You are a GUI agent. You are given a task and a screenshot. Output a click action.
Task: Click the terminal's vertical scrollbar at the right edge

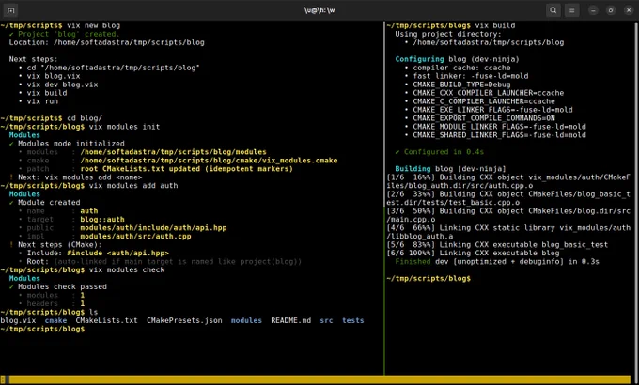636,197
